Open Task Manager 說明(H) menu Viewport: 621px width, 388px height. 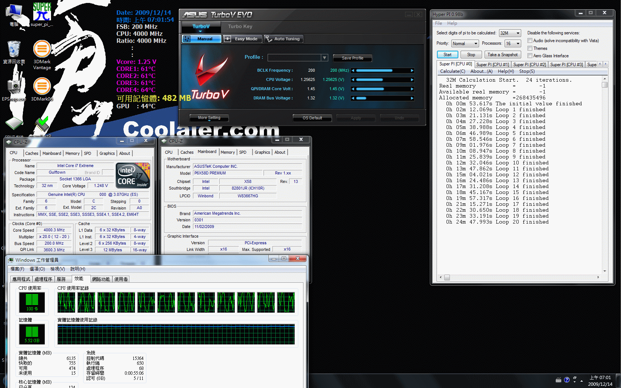[78, 269]
